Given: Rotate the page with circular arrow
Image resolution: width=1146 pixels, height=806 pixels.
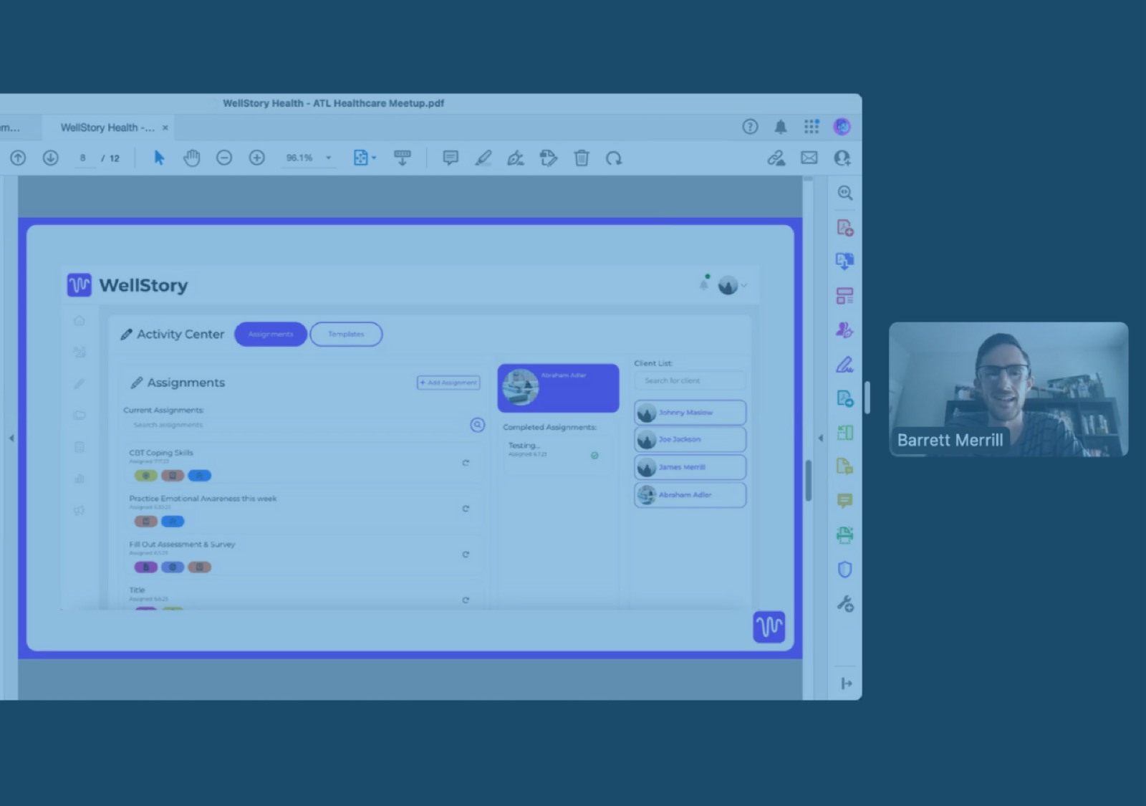Looking at the screenshot, I should [x=614, y=158].
